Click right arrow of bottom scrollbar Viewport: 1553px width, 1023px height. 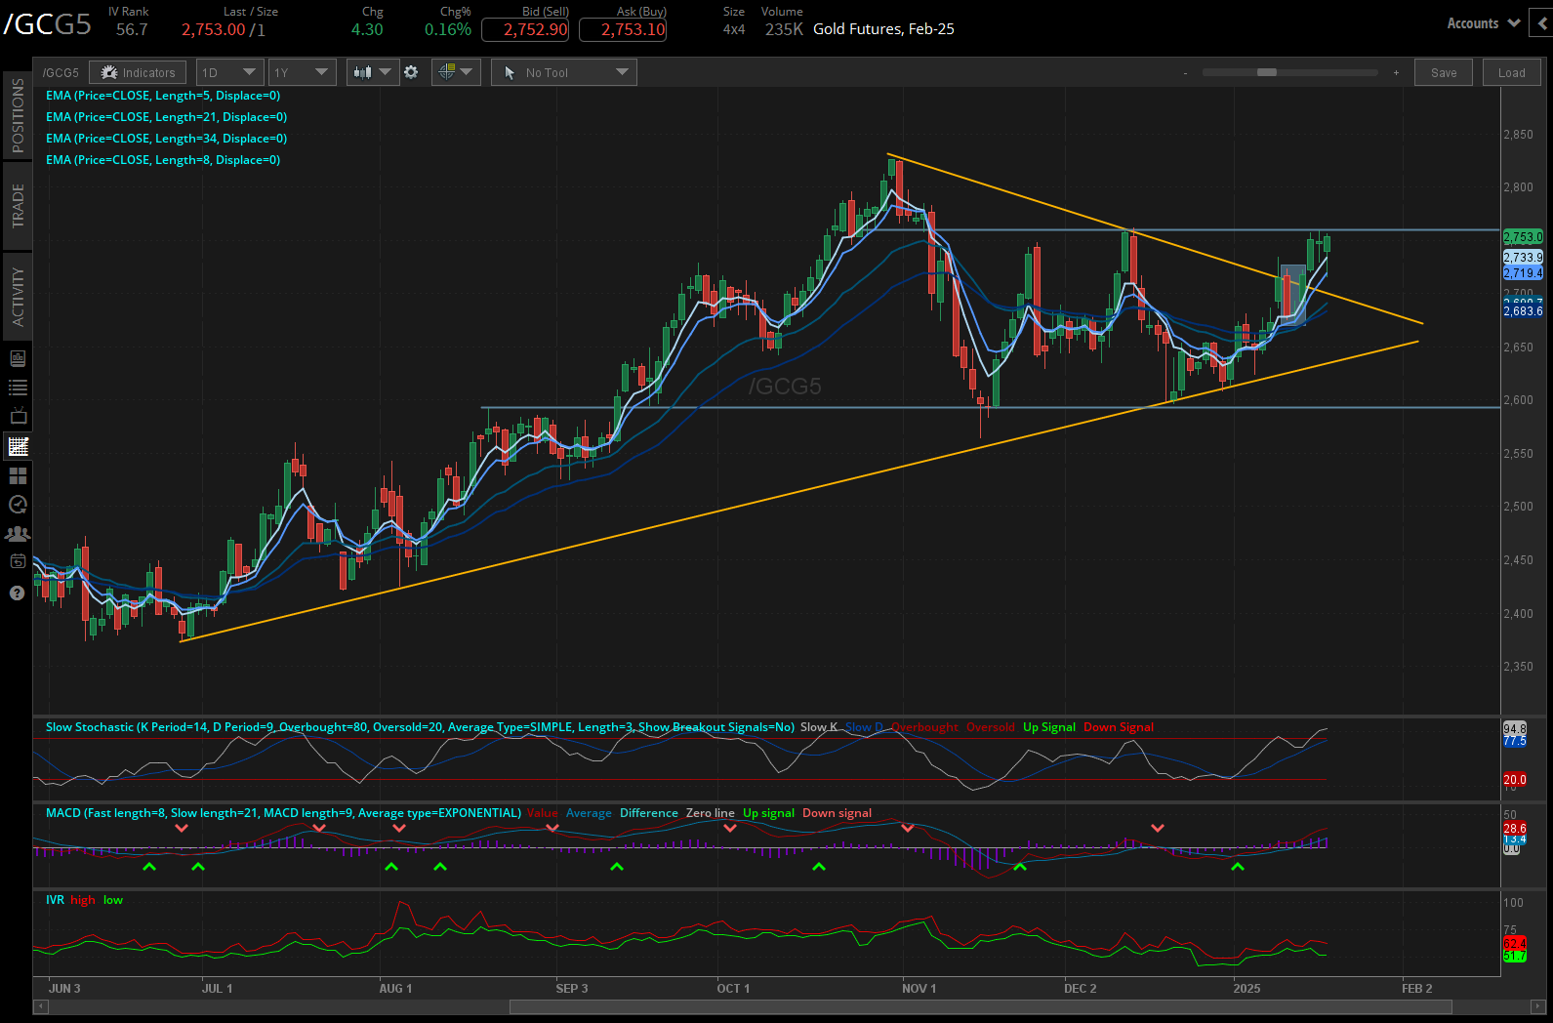tap(1538, 1006)
